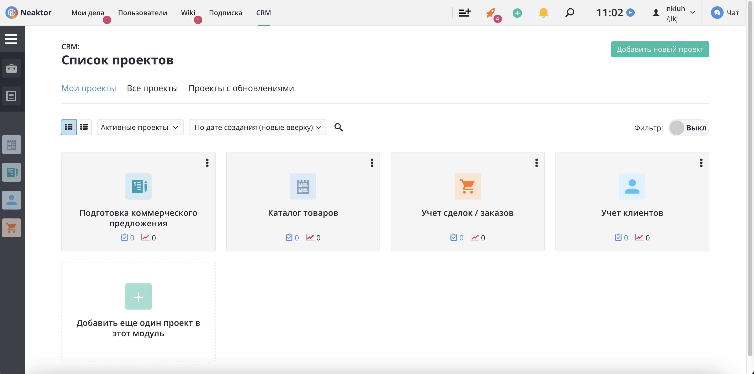
Task: Click the rocket icon with badge 4
Action: (x=492, y=13)
